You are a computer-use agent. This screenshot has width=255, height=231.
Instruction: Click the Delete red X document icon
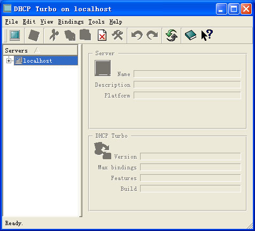[102, 35]
